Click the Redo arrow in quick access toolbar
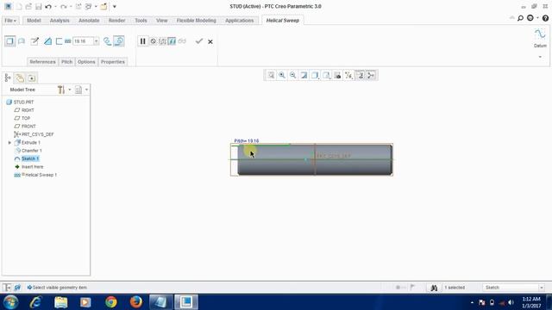 tap(63, 6)
